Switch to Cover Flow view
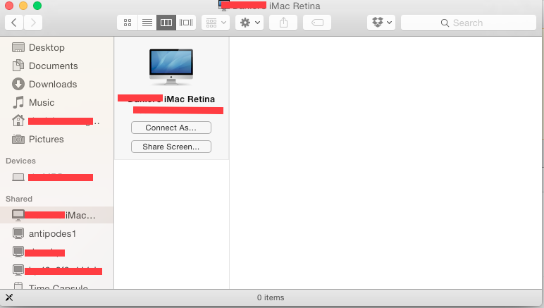Image resolution: width=544 pixels, height=308 pixels. (x=186, y=23)
